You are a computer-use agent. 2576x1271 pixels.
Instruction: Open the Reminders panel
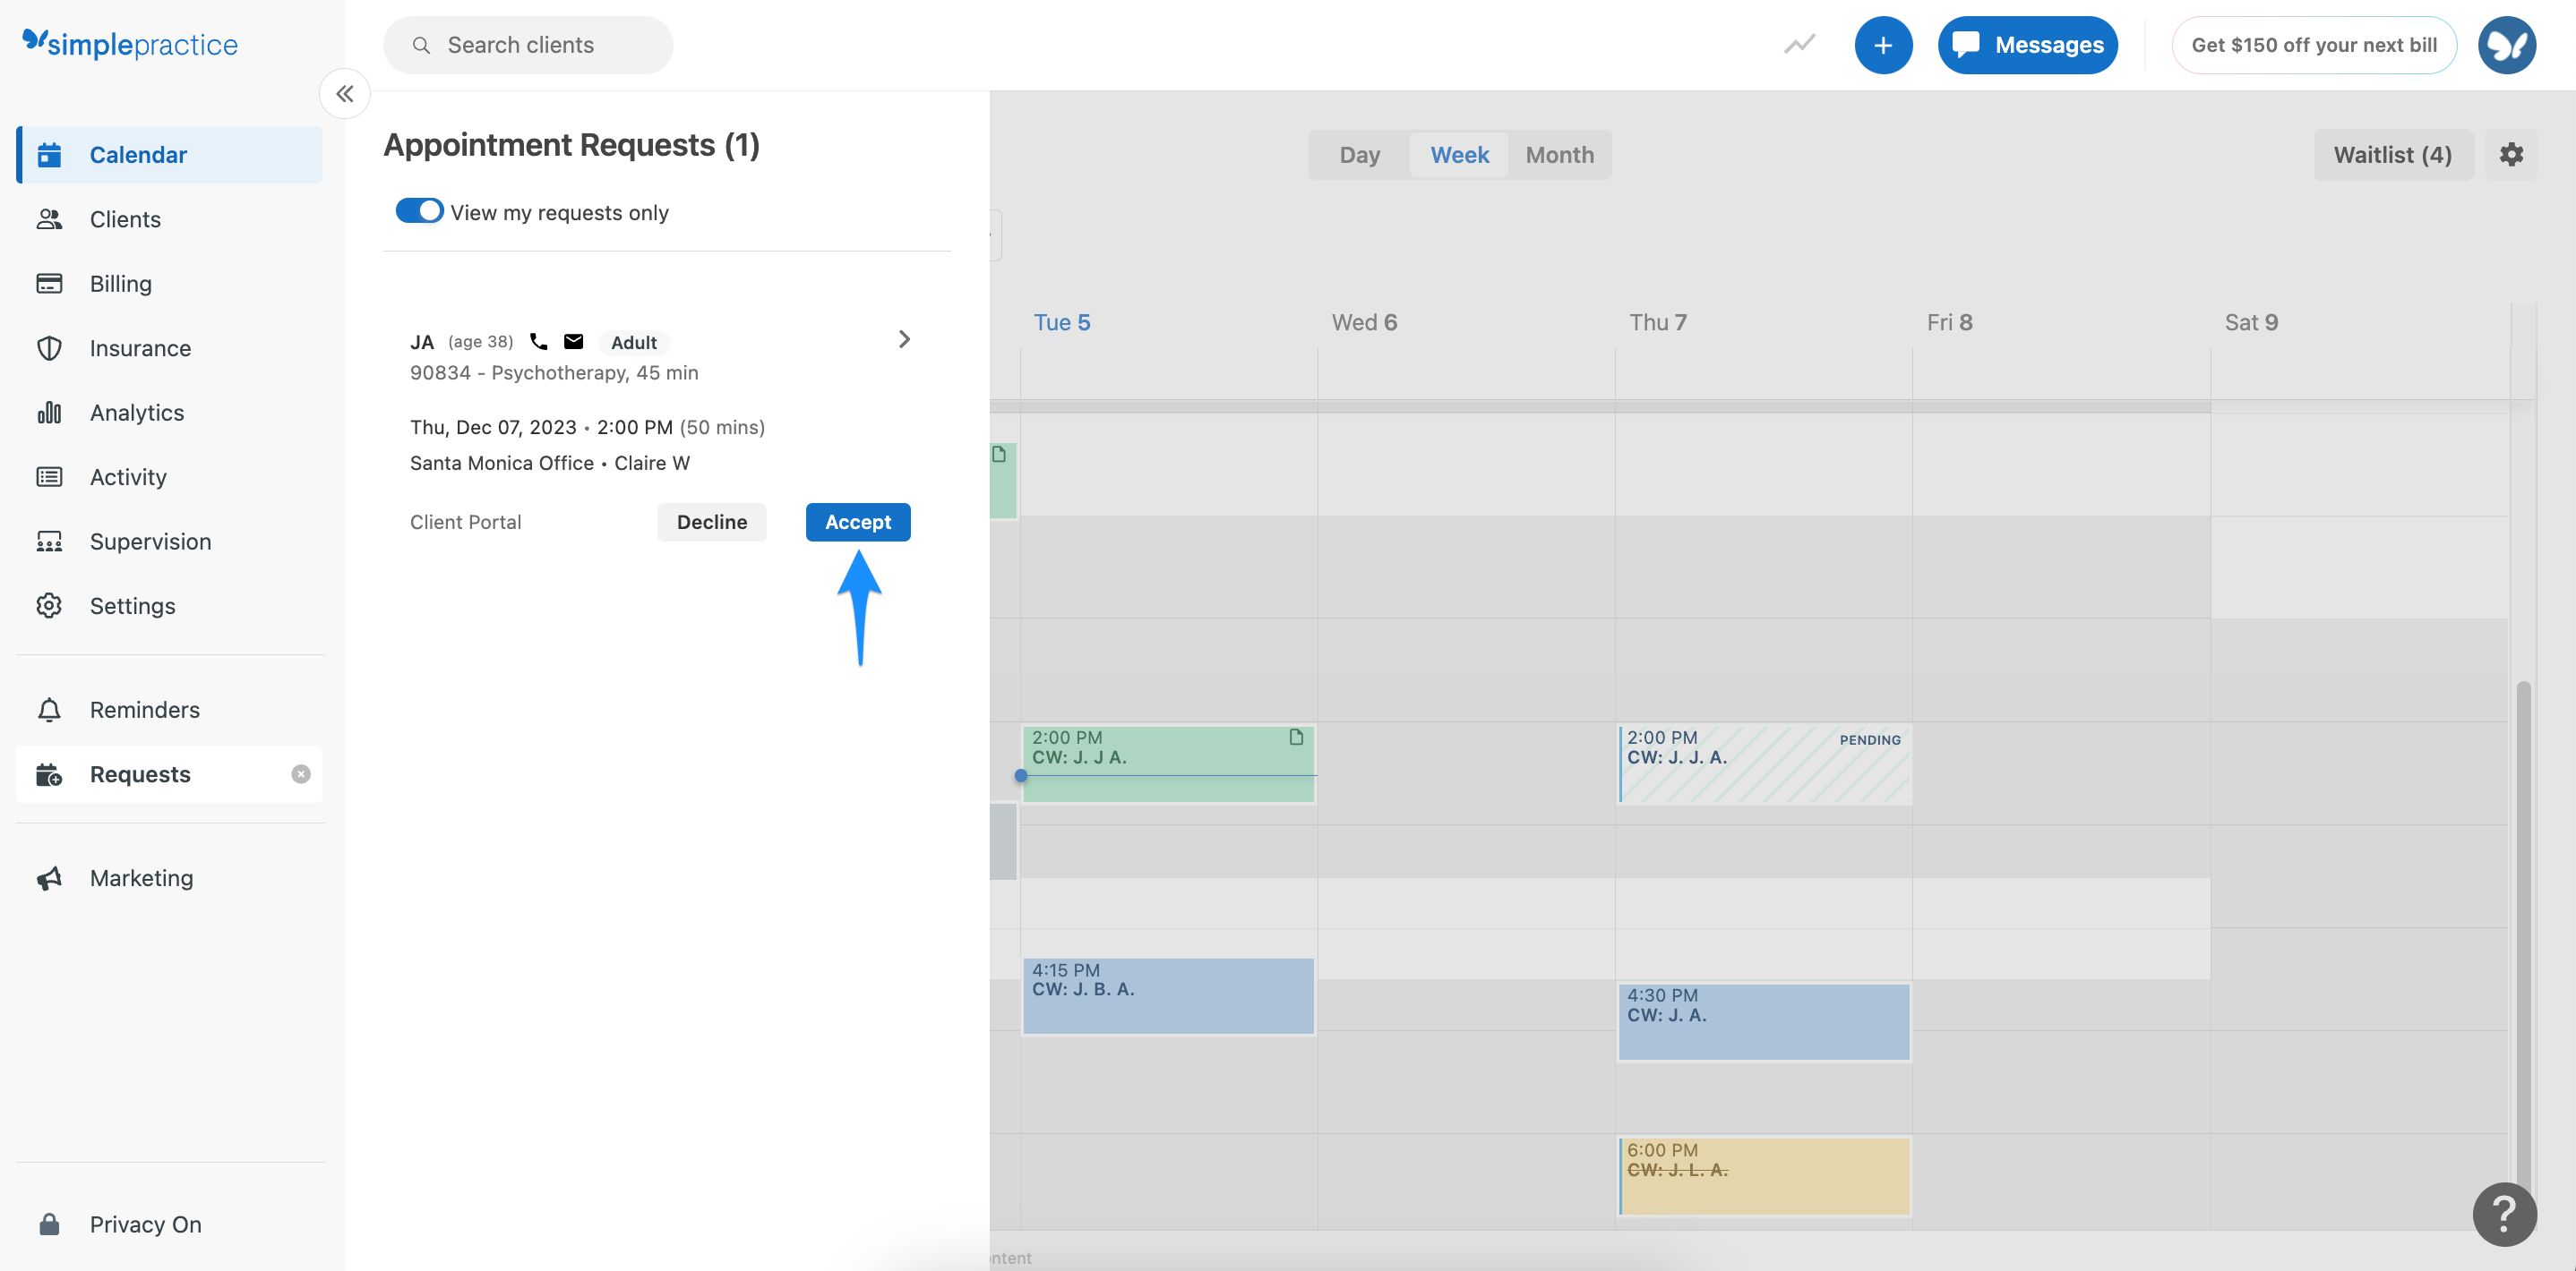[x=145, y=710]
